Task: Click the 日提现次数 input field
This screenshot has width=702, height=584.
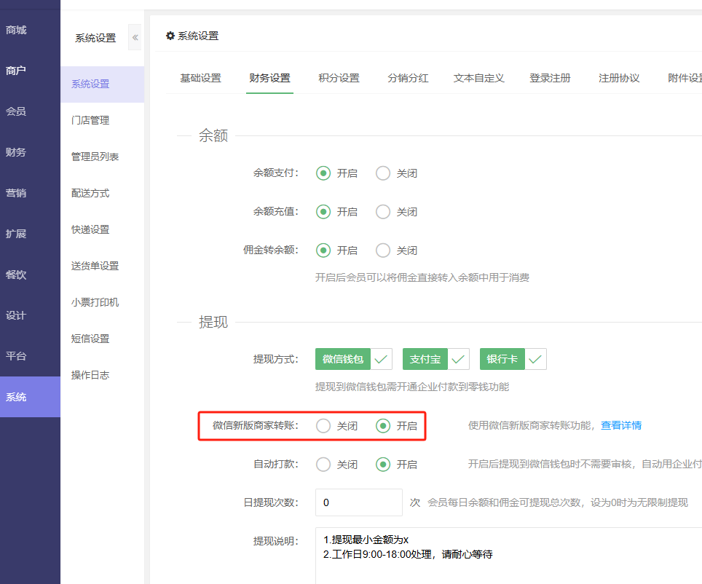Action: coord(358,502)
